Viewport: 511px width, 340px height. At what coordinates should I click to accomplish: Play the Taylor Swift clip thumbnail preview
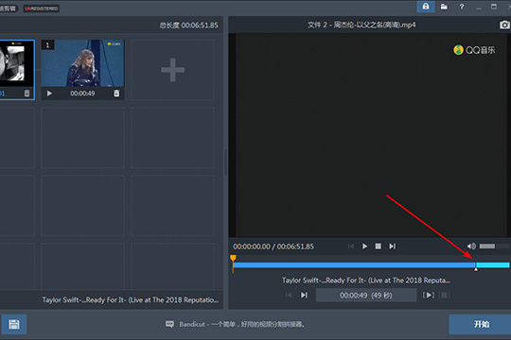[x=49, y=93]
